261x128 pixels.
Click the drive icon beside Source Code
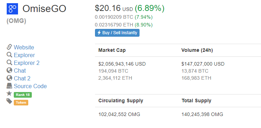click(9, 86)
